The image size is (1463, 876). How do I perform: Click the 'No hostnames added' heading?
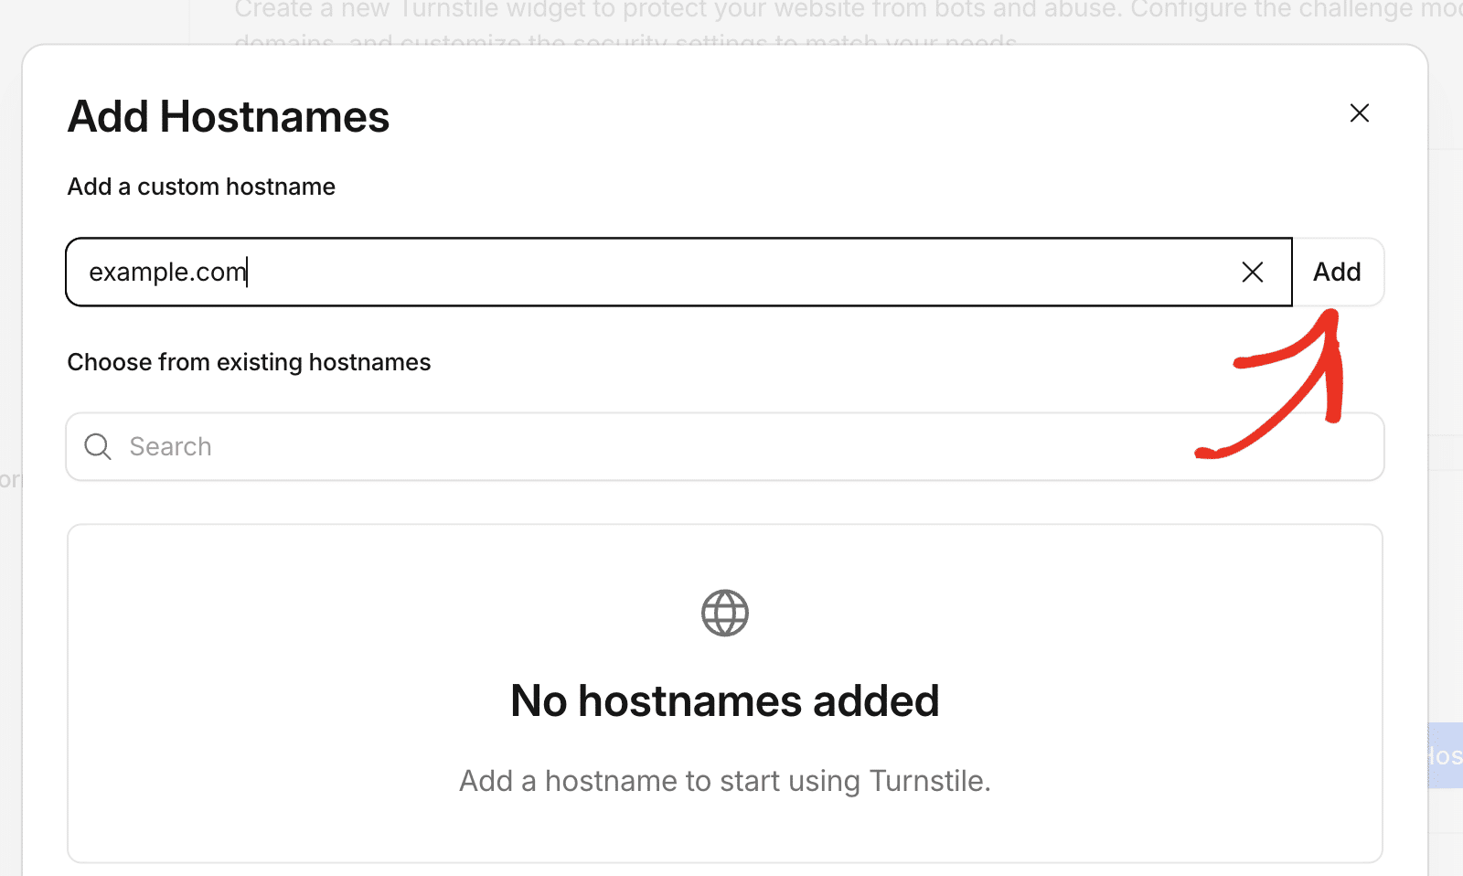725,701
